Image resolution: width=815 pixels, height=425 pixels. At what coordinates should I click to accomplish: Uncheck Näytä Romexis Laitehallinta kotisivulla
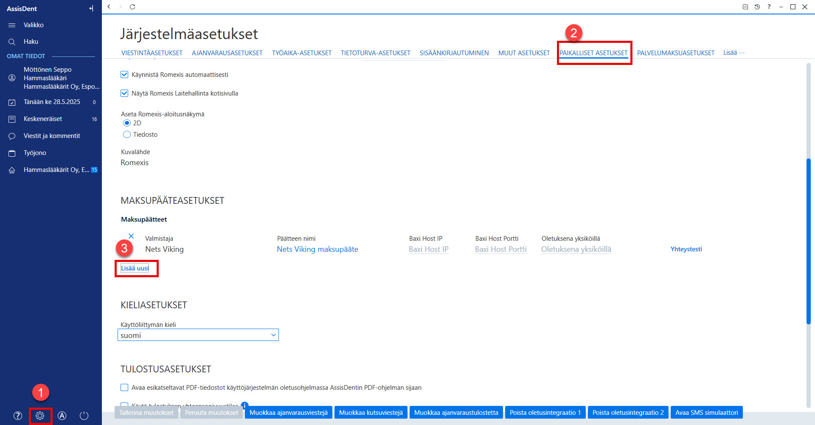pos(124,93)
